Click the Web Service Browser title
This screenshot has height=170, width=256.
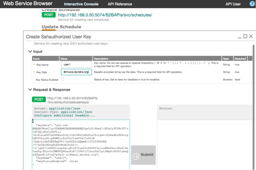28,4
